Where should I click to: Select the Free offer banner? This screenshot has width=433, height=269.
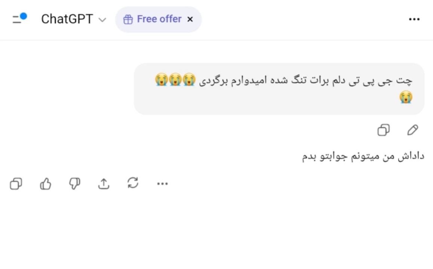pyautogui.click(x=158, y=19)
